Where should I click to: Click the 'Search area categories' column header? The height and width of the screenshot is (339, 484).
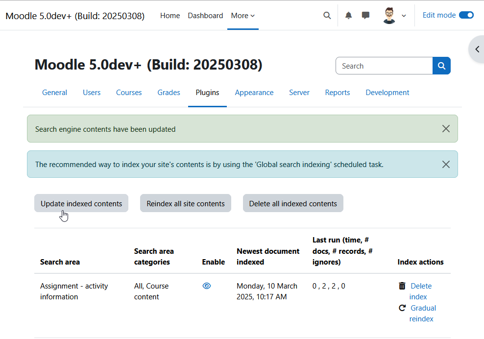[x=154, y=257]
